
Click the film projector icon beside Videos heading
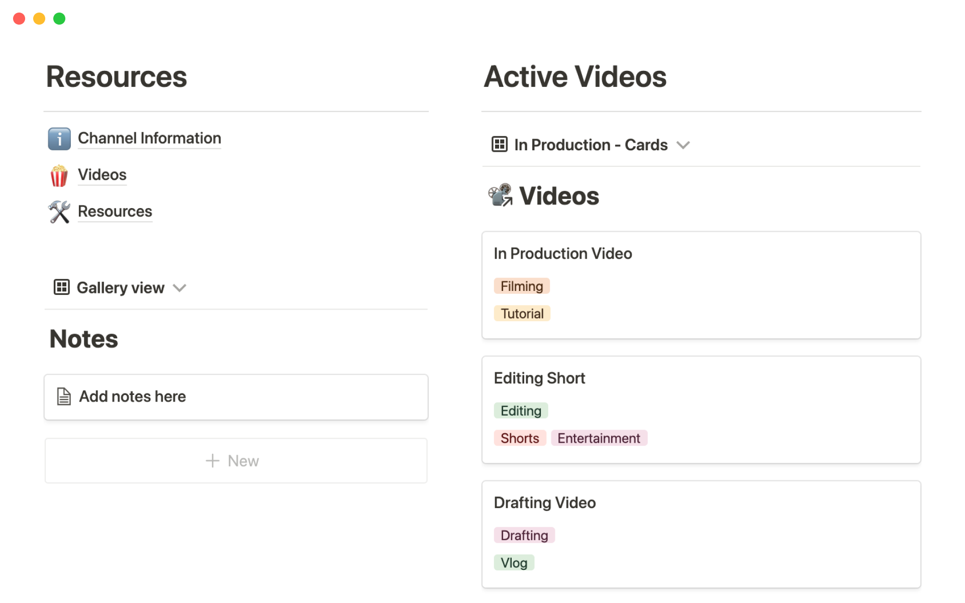click(x=500, y=196)
